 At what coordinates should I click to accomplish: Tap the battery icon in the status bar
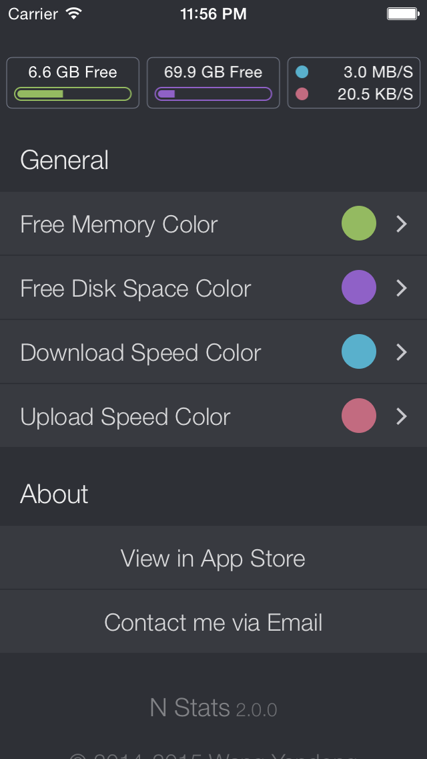point(403,12)
